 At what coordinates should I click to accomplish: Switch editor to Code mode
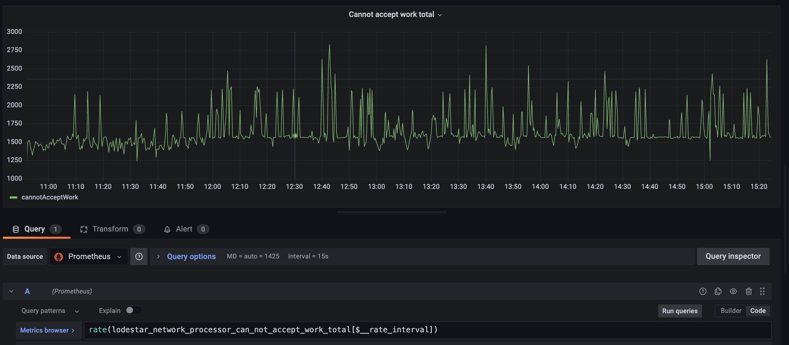(758, 311)
